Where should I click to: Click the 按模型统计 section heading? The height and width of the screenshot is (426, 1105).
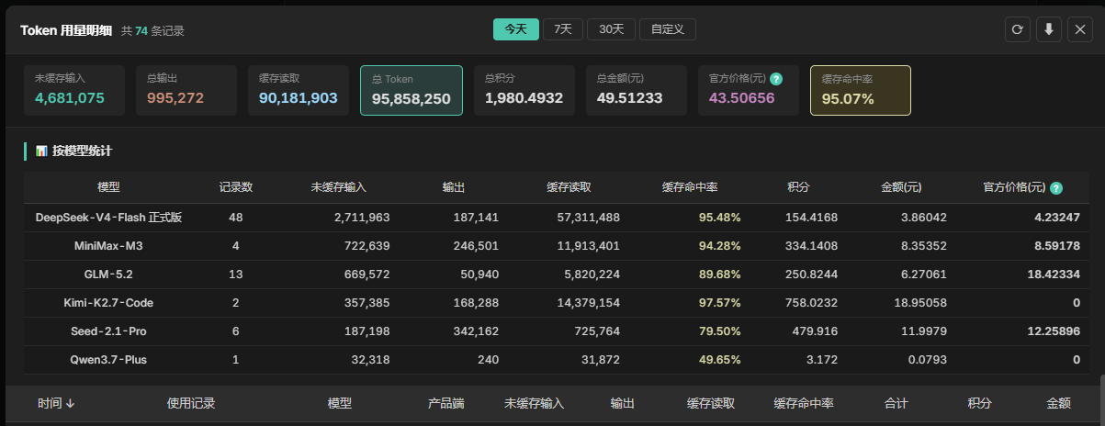click(83, 151)
